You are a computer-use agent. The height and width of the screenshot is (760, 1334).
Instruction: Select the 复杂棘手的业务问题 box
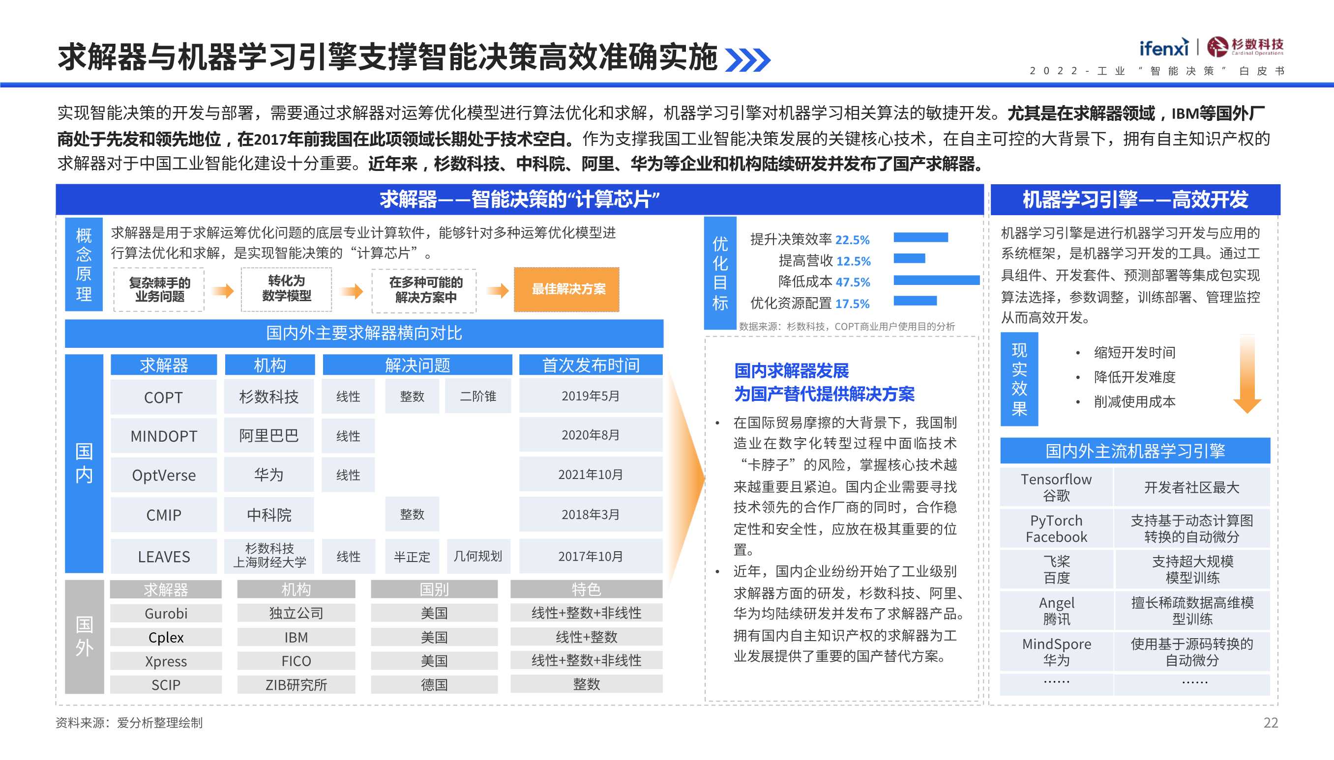pos(159,290)
